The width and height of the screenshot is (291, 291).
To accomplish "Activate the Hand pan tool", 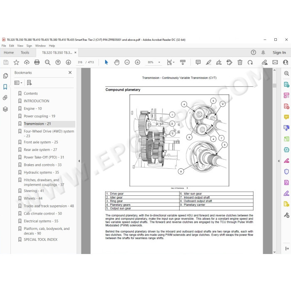I will tap(117, 62).
